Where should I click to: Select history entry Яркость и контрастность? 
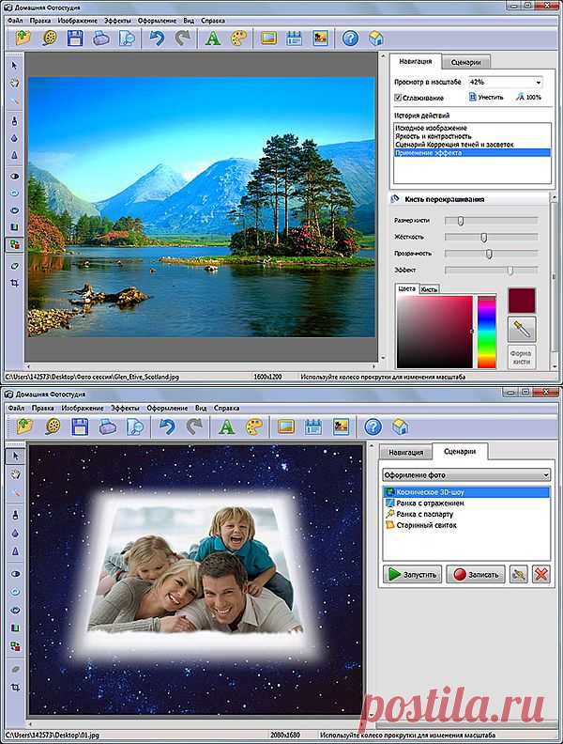(x=473, y=136)
